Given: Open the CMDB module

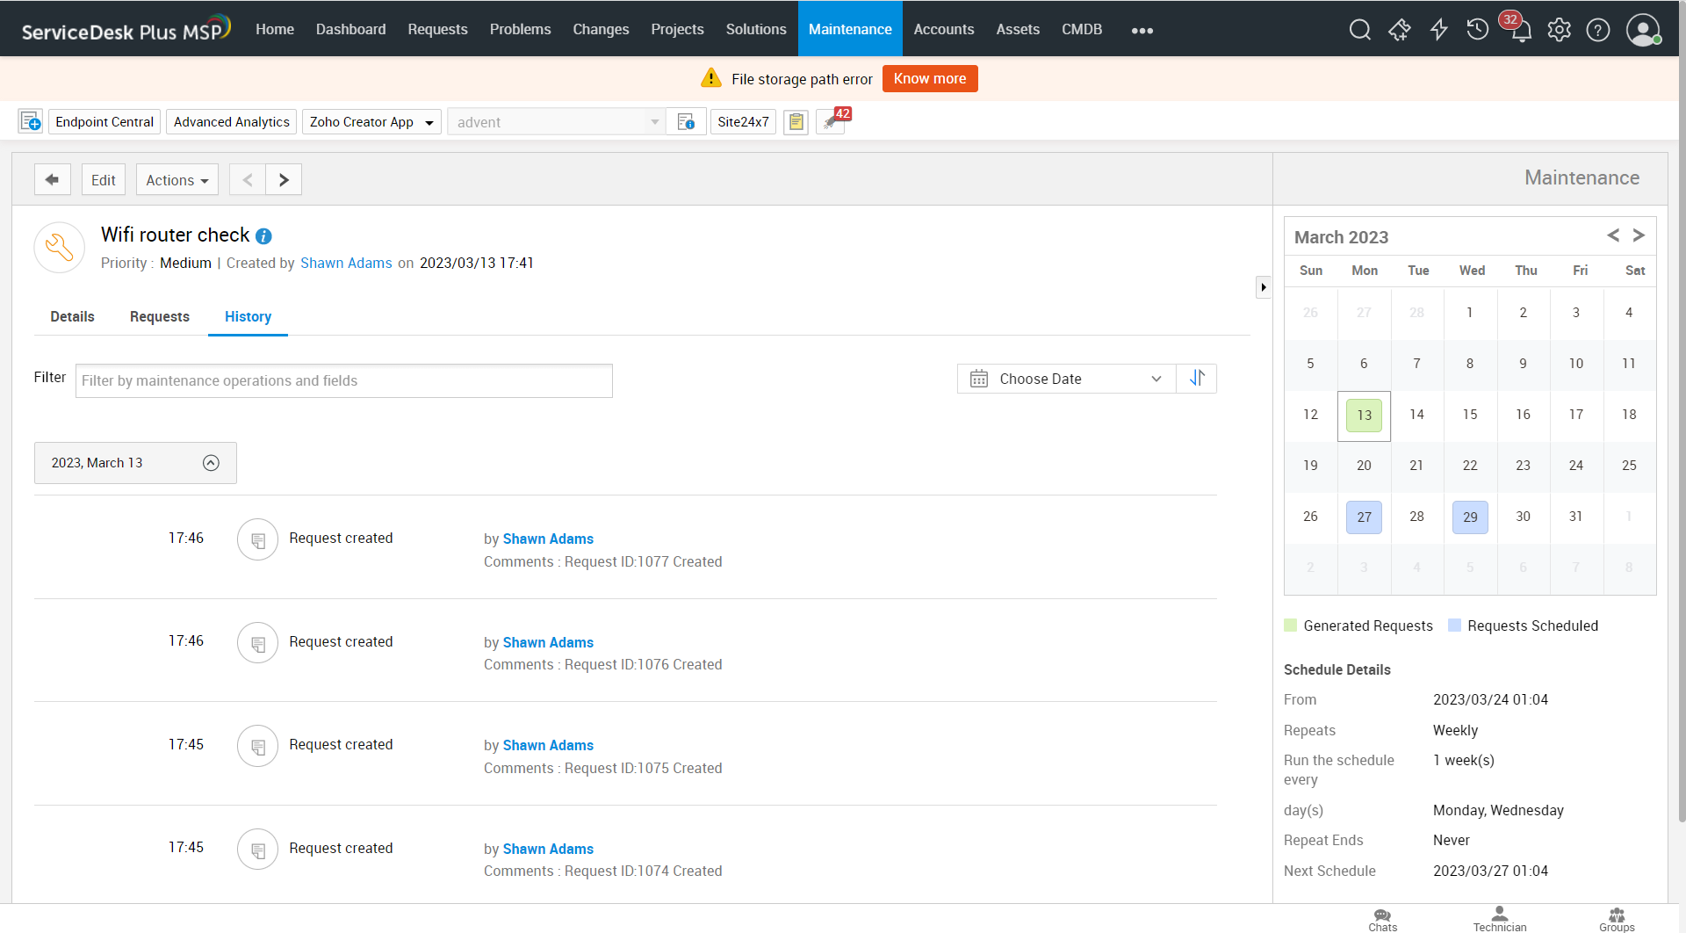Looking at the screenshot, I should [x=1082, y=29].
